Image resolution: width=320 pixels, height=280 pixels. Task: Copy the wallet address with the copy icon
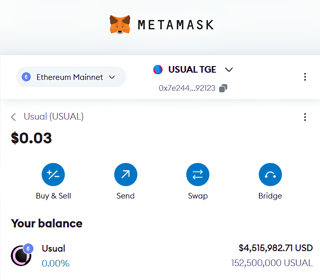tap(223, 88)
